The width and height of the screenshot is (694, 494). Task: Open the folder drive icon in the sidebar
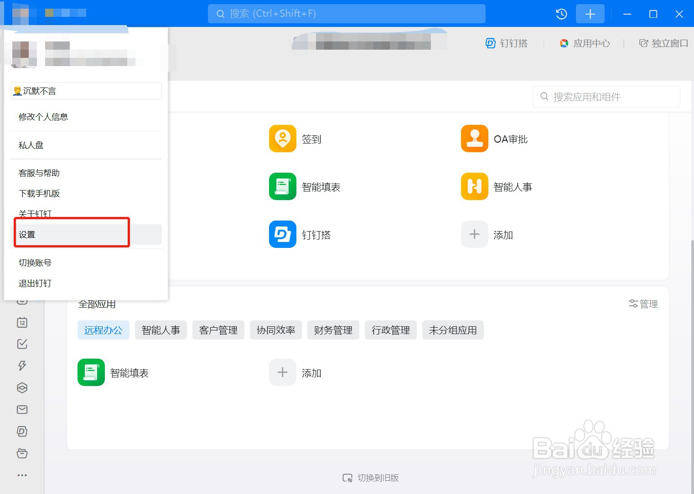22,453
